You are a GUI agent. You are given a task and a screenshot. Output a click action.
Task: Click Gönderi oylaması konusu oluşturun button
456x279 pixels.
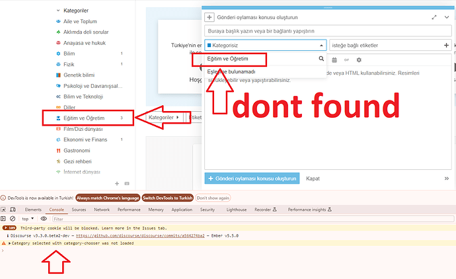tap(252, 179)
